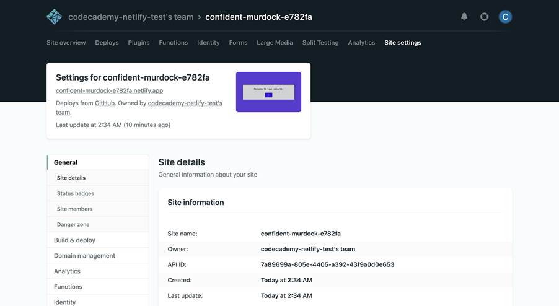Go to the Site overview tab
Screen dimensions: 559x306
66,43
